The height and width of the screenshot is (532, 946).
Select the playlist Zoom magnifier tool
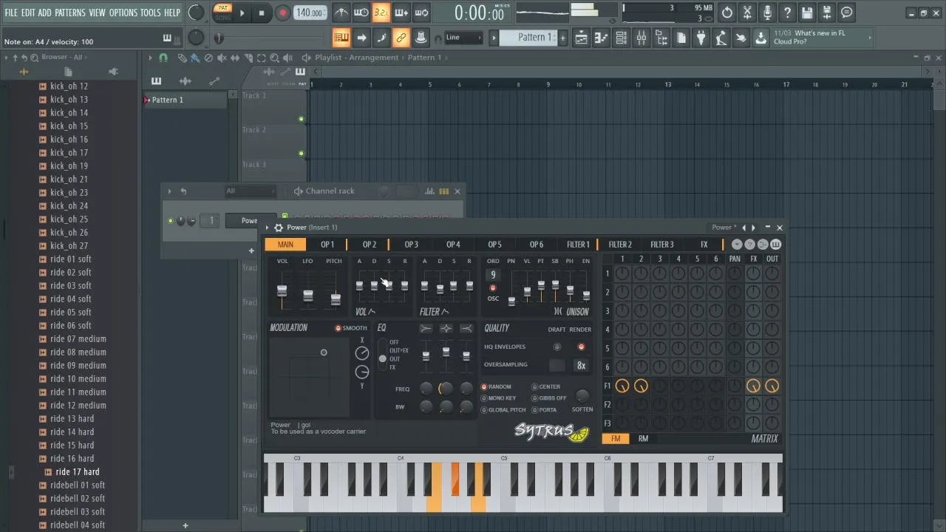point(274,58)
